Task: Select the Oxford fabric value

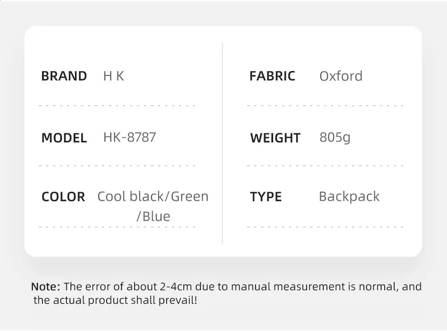Action: 341,76
